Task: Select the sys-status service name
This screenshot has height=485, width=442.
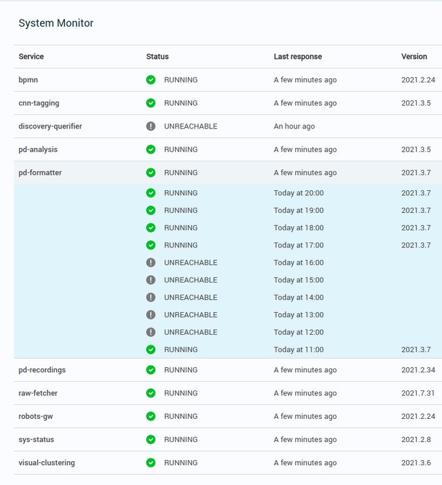Action: point(36,440)
